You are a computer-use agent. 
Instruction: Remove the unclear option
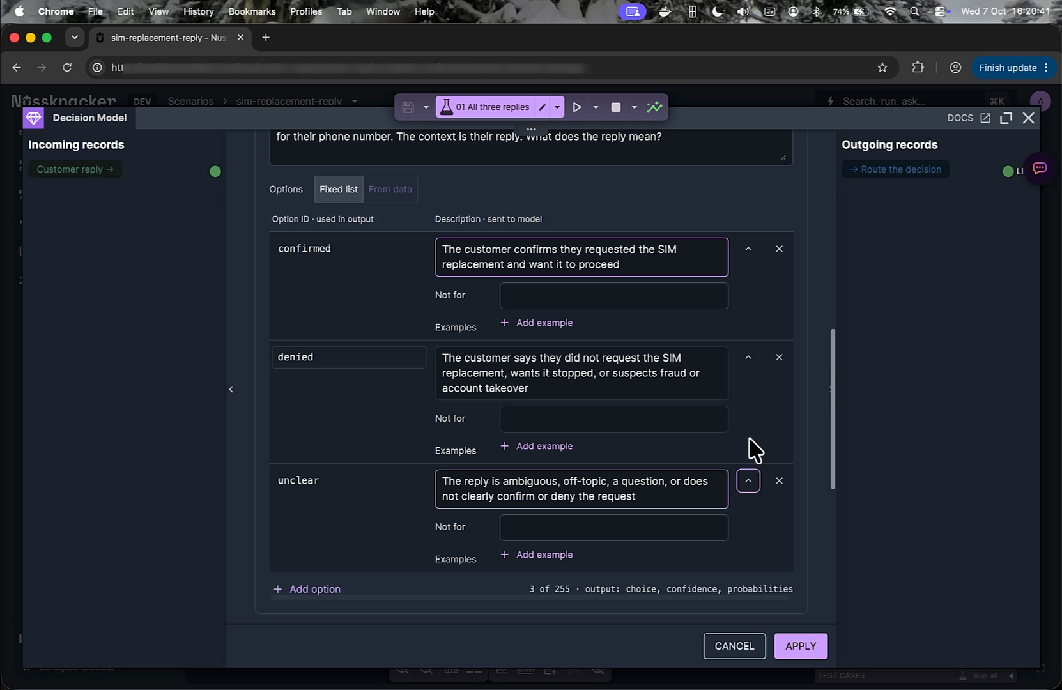coord(779,481)
